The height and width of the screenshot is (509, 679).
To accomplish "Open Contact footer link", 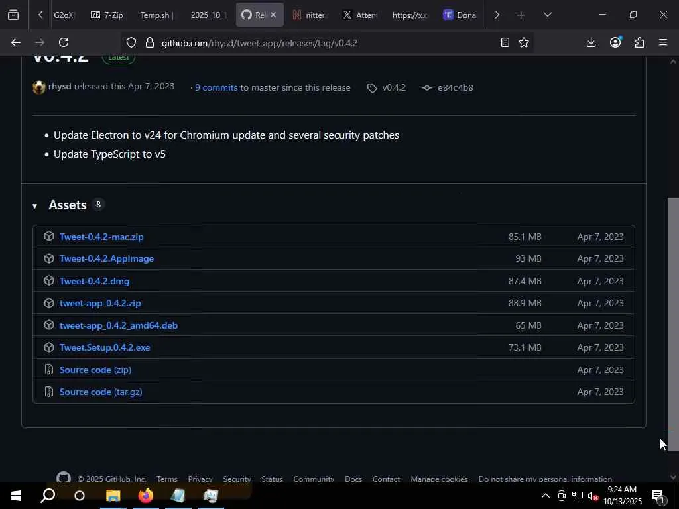I will (x=387, y=479).
